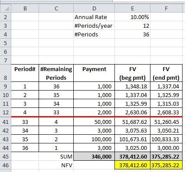This screenshot has width=186, height=172.
Task: Click the '#Periods/year' label cell
Action: pyautogui.click(x=94, y=26)
